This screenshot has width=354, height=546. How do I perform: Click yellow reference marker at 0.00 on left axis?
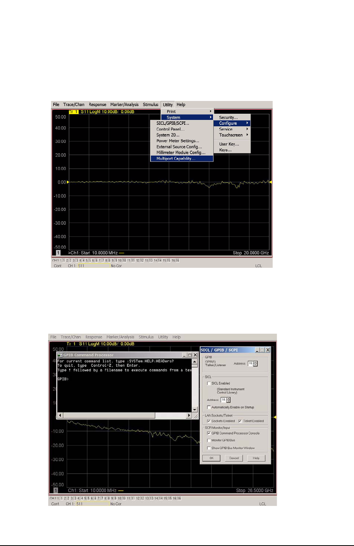(68, 182)
